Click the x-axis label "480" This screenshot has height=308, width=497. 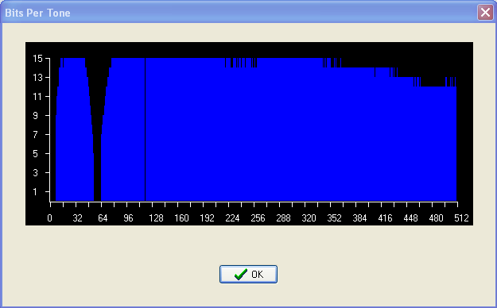coord(436,218)
